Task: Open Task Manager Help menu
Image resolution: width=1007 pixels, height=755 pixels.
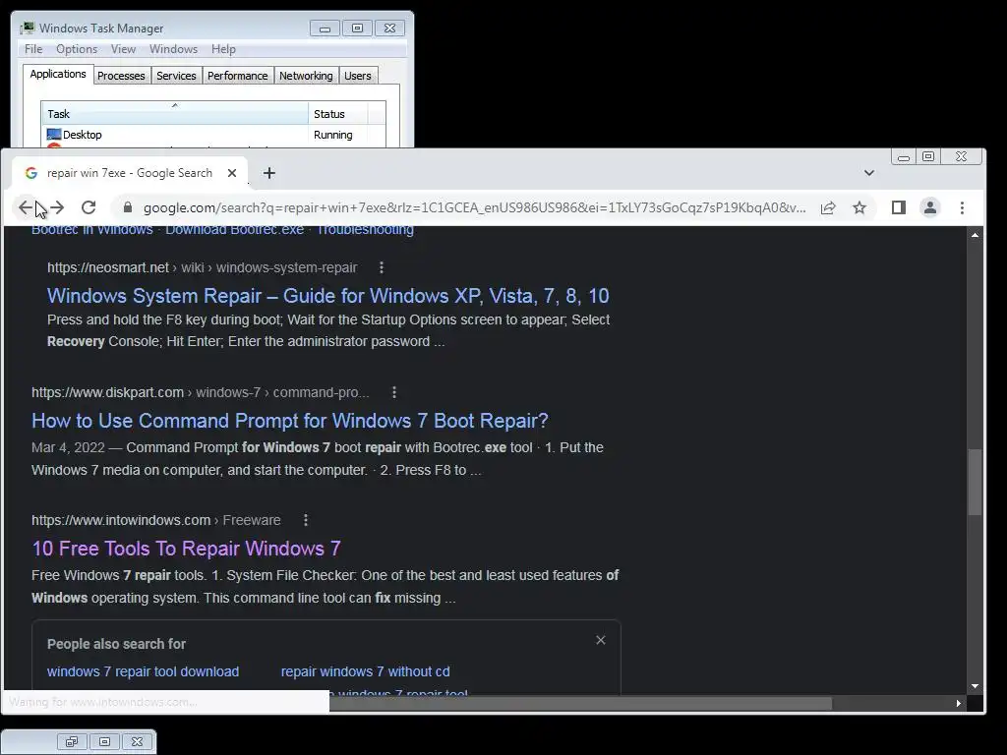Action: point(223,49)
